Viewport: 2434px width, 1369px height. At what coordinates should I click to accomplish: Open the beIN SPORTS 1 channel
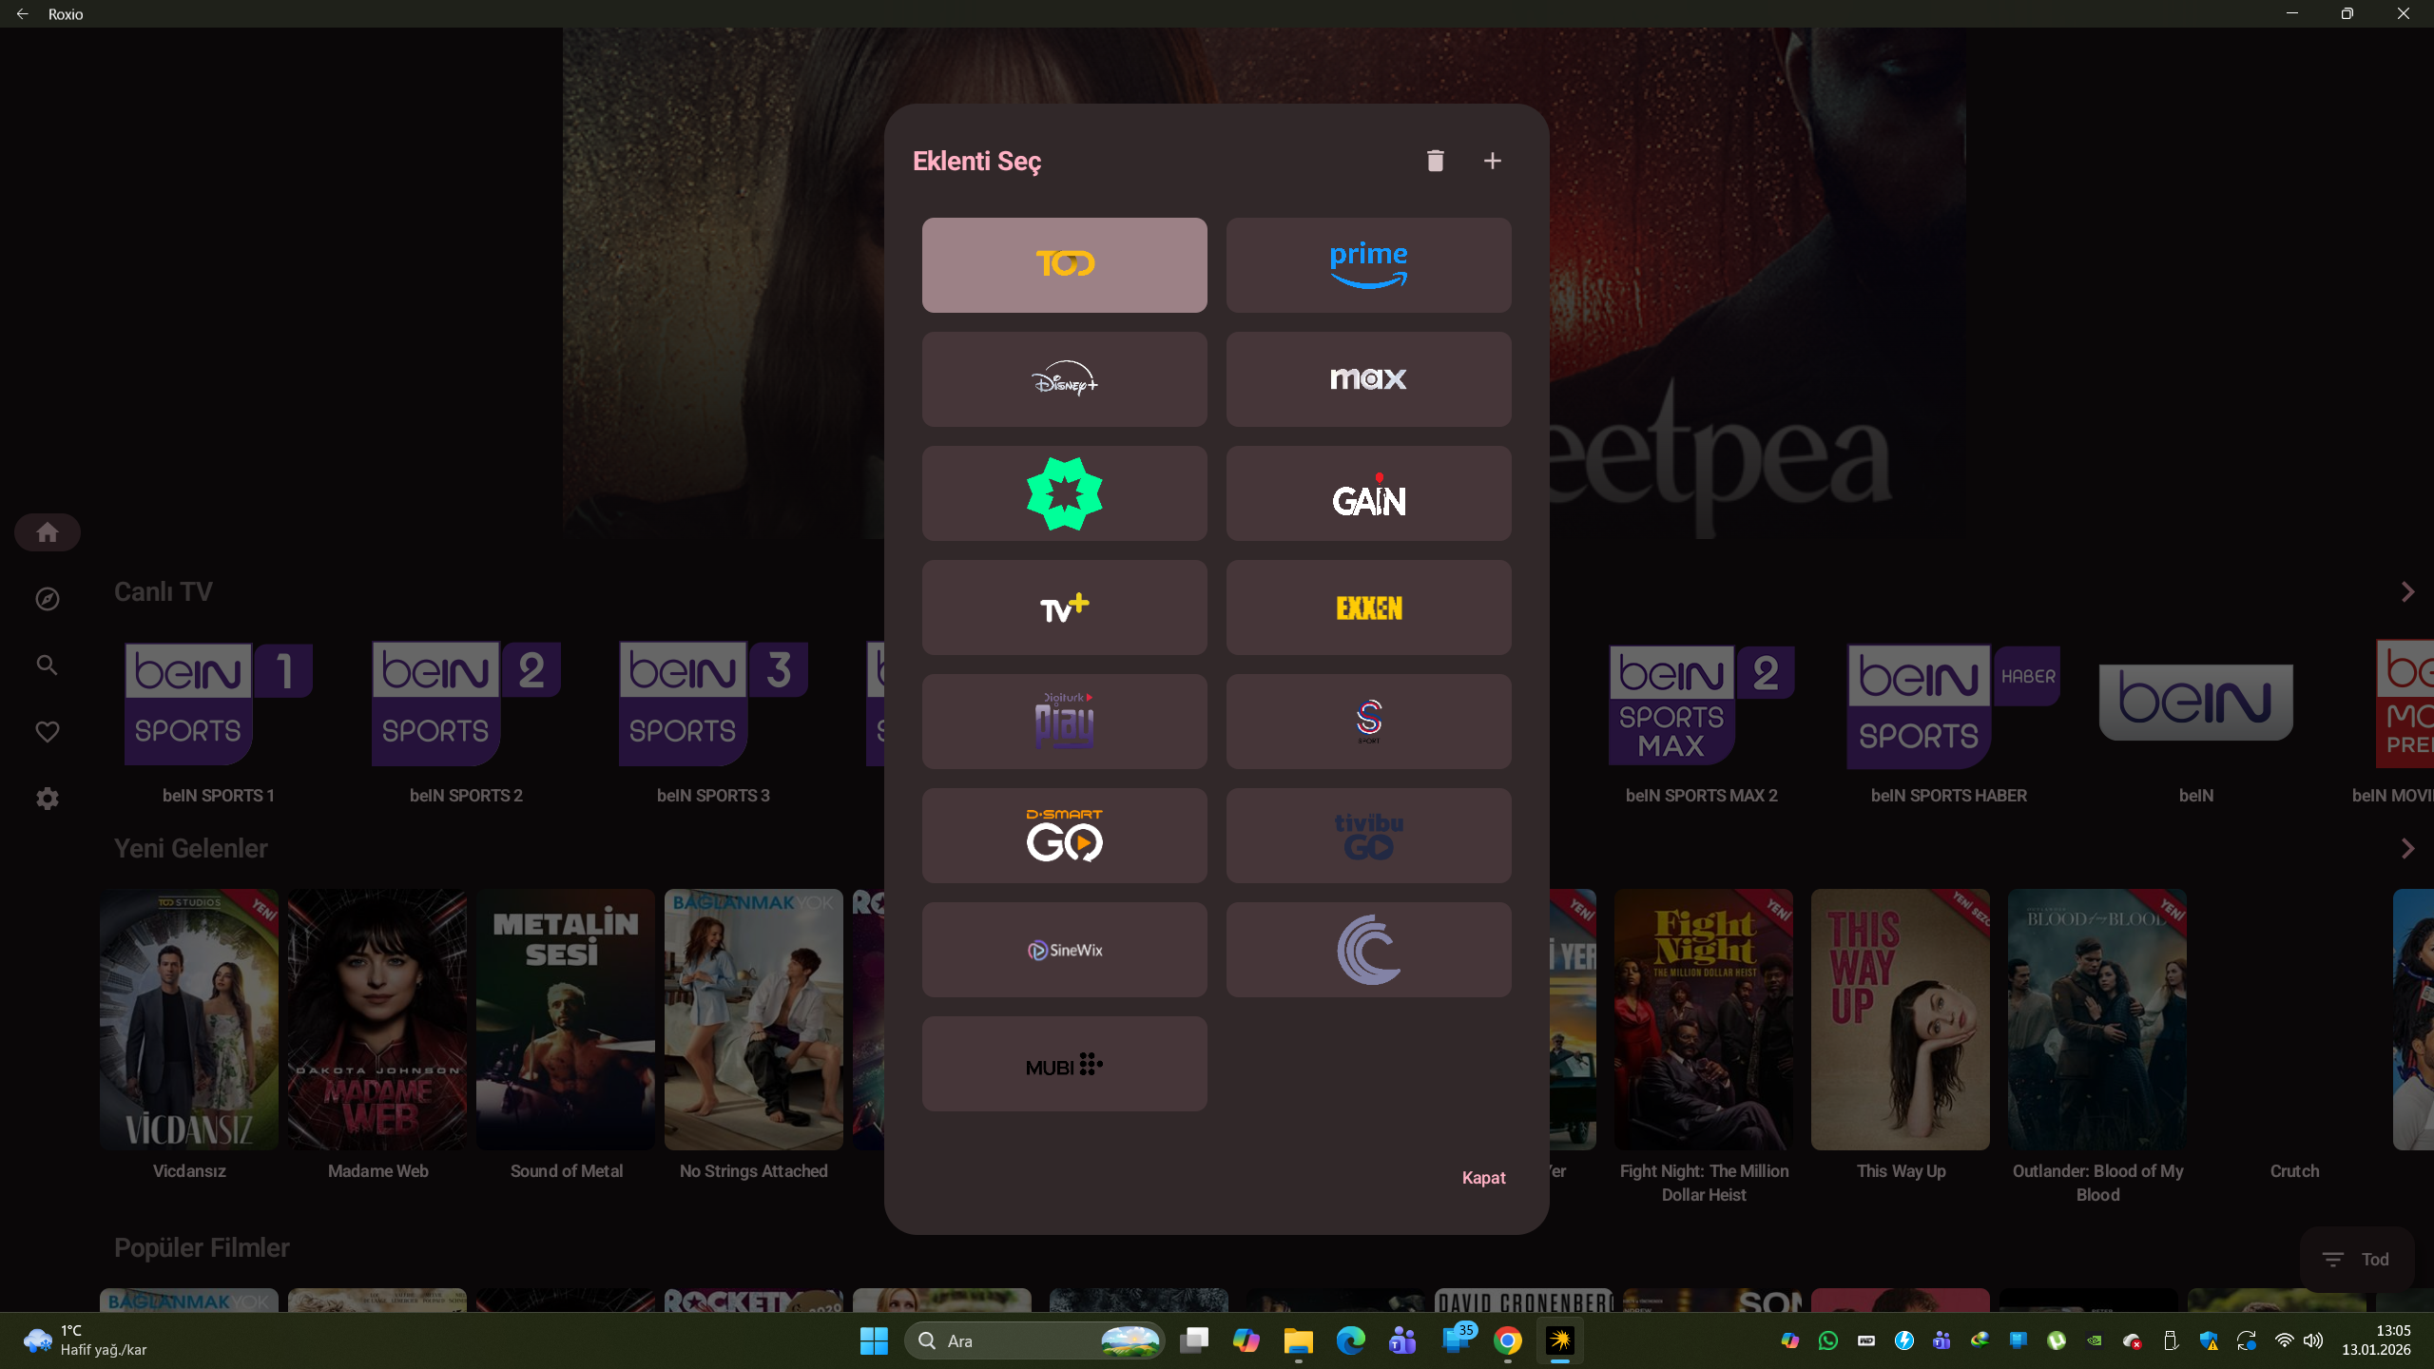[219, 704]
